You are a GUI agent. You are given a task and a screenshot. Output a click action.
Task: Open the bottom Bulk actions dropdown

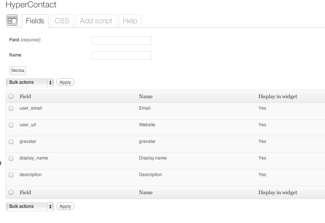coord(30,206)
